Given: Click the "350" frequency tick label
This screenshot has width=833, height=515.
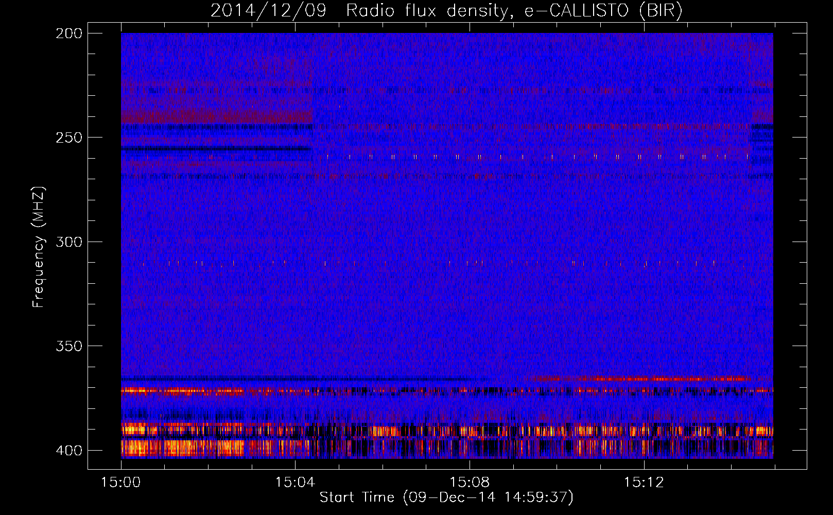Looking at the screenshot, I should click(68, 346).
